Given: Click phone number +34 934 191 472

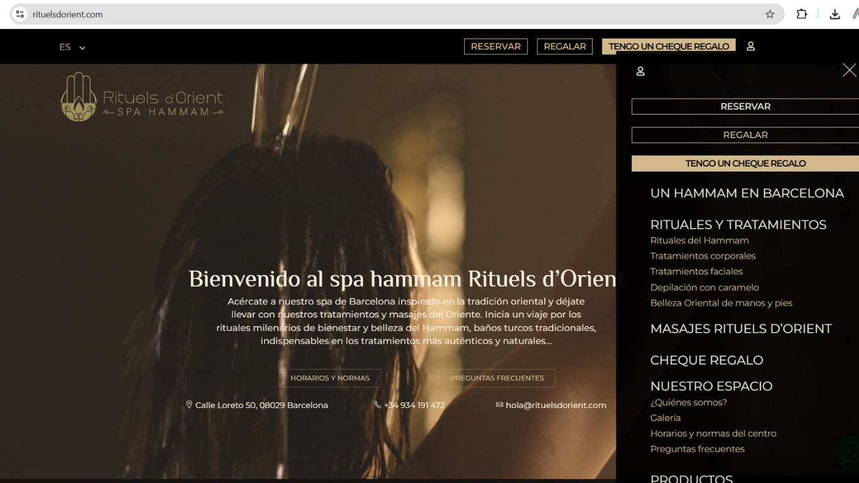Looking at the screenshot, I should 414,405.
